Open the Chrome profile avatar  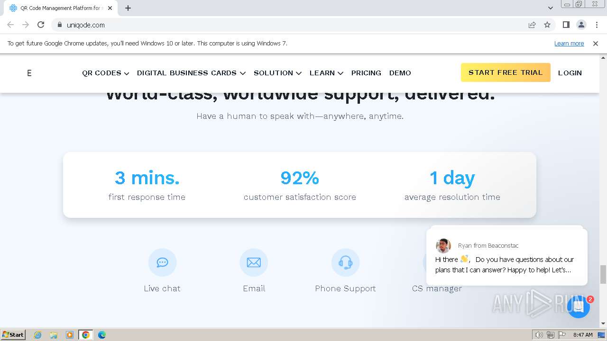point(581,25)
